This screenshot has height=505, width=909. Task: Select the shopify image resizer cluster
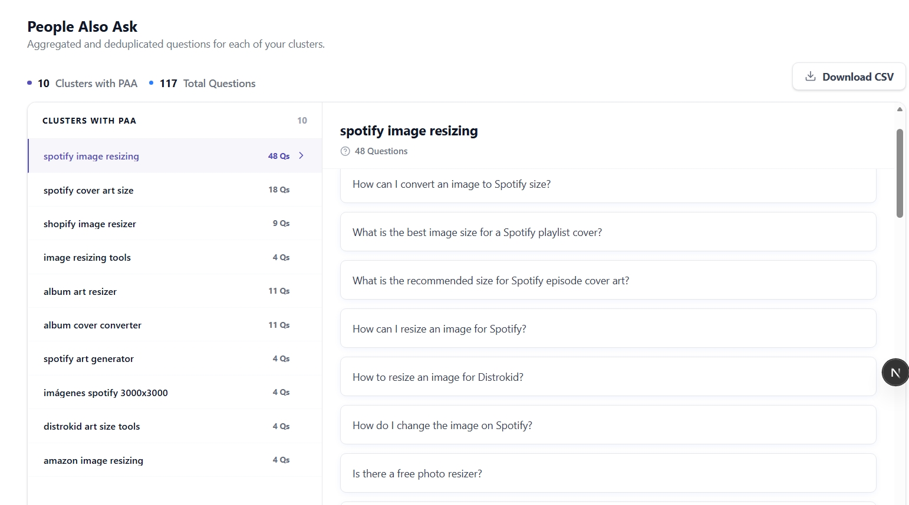point(174,224)
